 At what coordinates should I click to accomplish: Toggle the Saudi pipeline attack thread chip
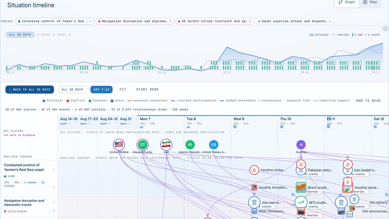pyautogui.click(x=294, y=21)
